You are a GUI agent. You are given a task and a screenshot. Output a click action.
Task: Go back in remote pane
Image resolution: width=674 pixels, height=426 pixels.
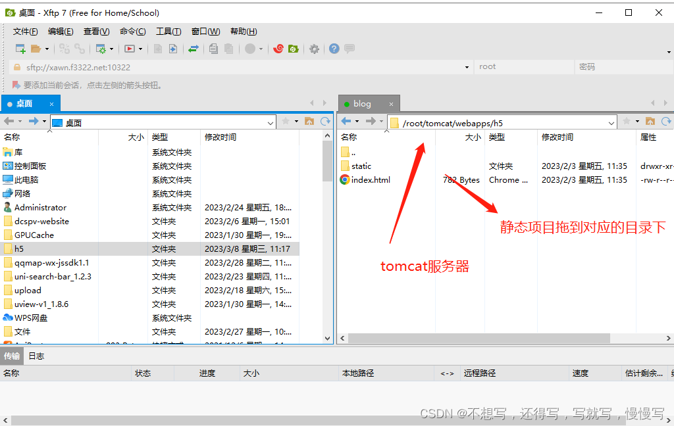(346, 122)
